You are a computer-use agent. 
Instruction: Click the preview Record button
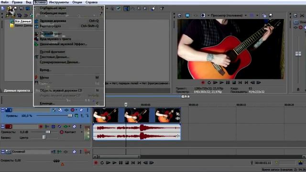203,83
